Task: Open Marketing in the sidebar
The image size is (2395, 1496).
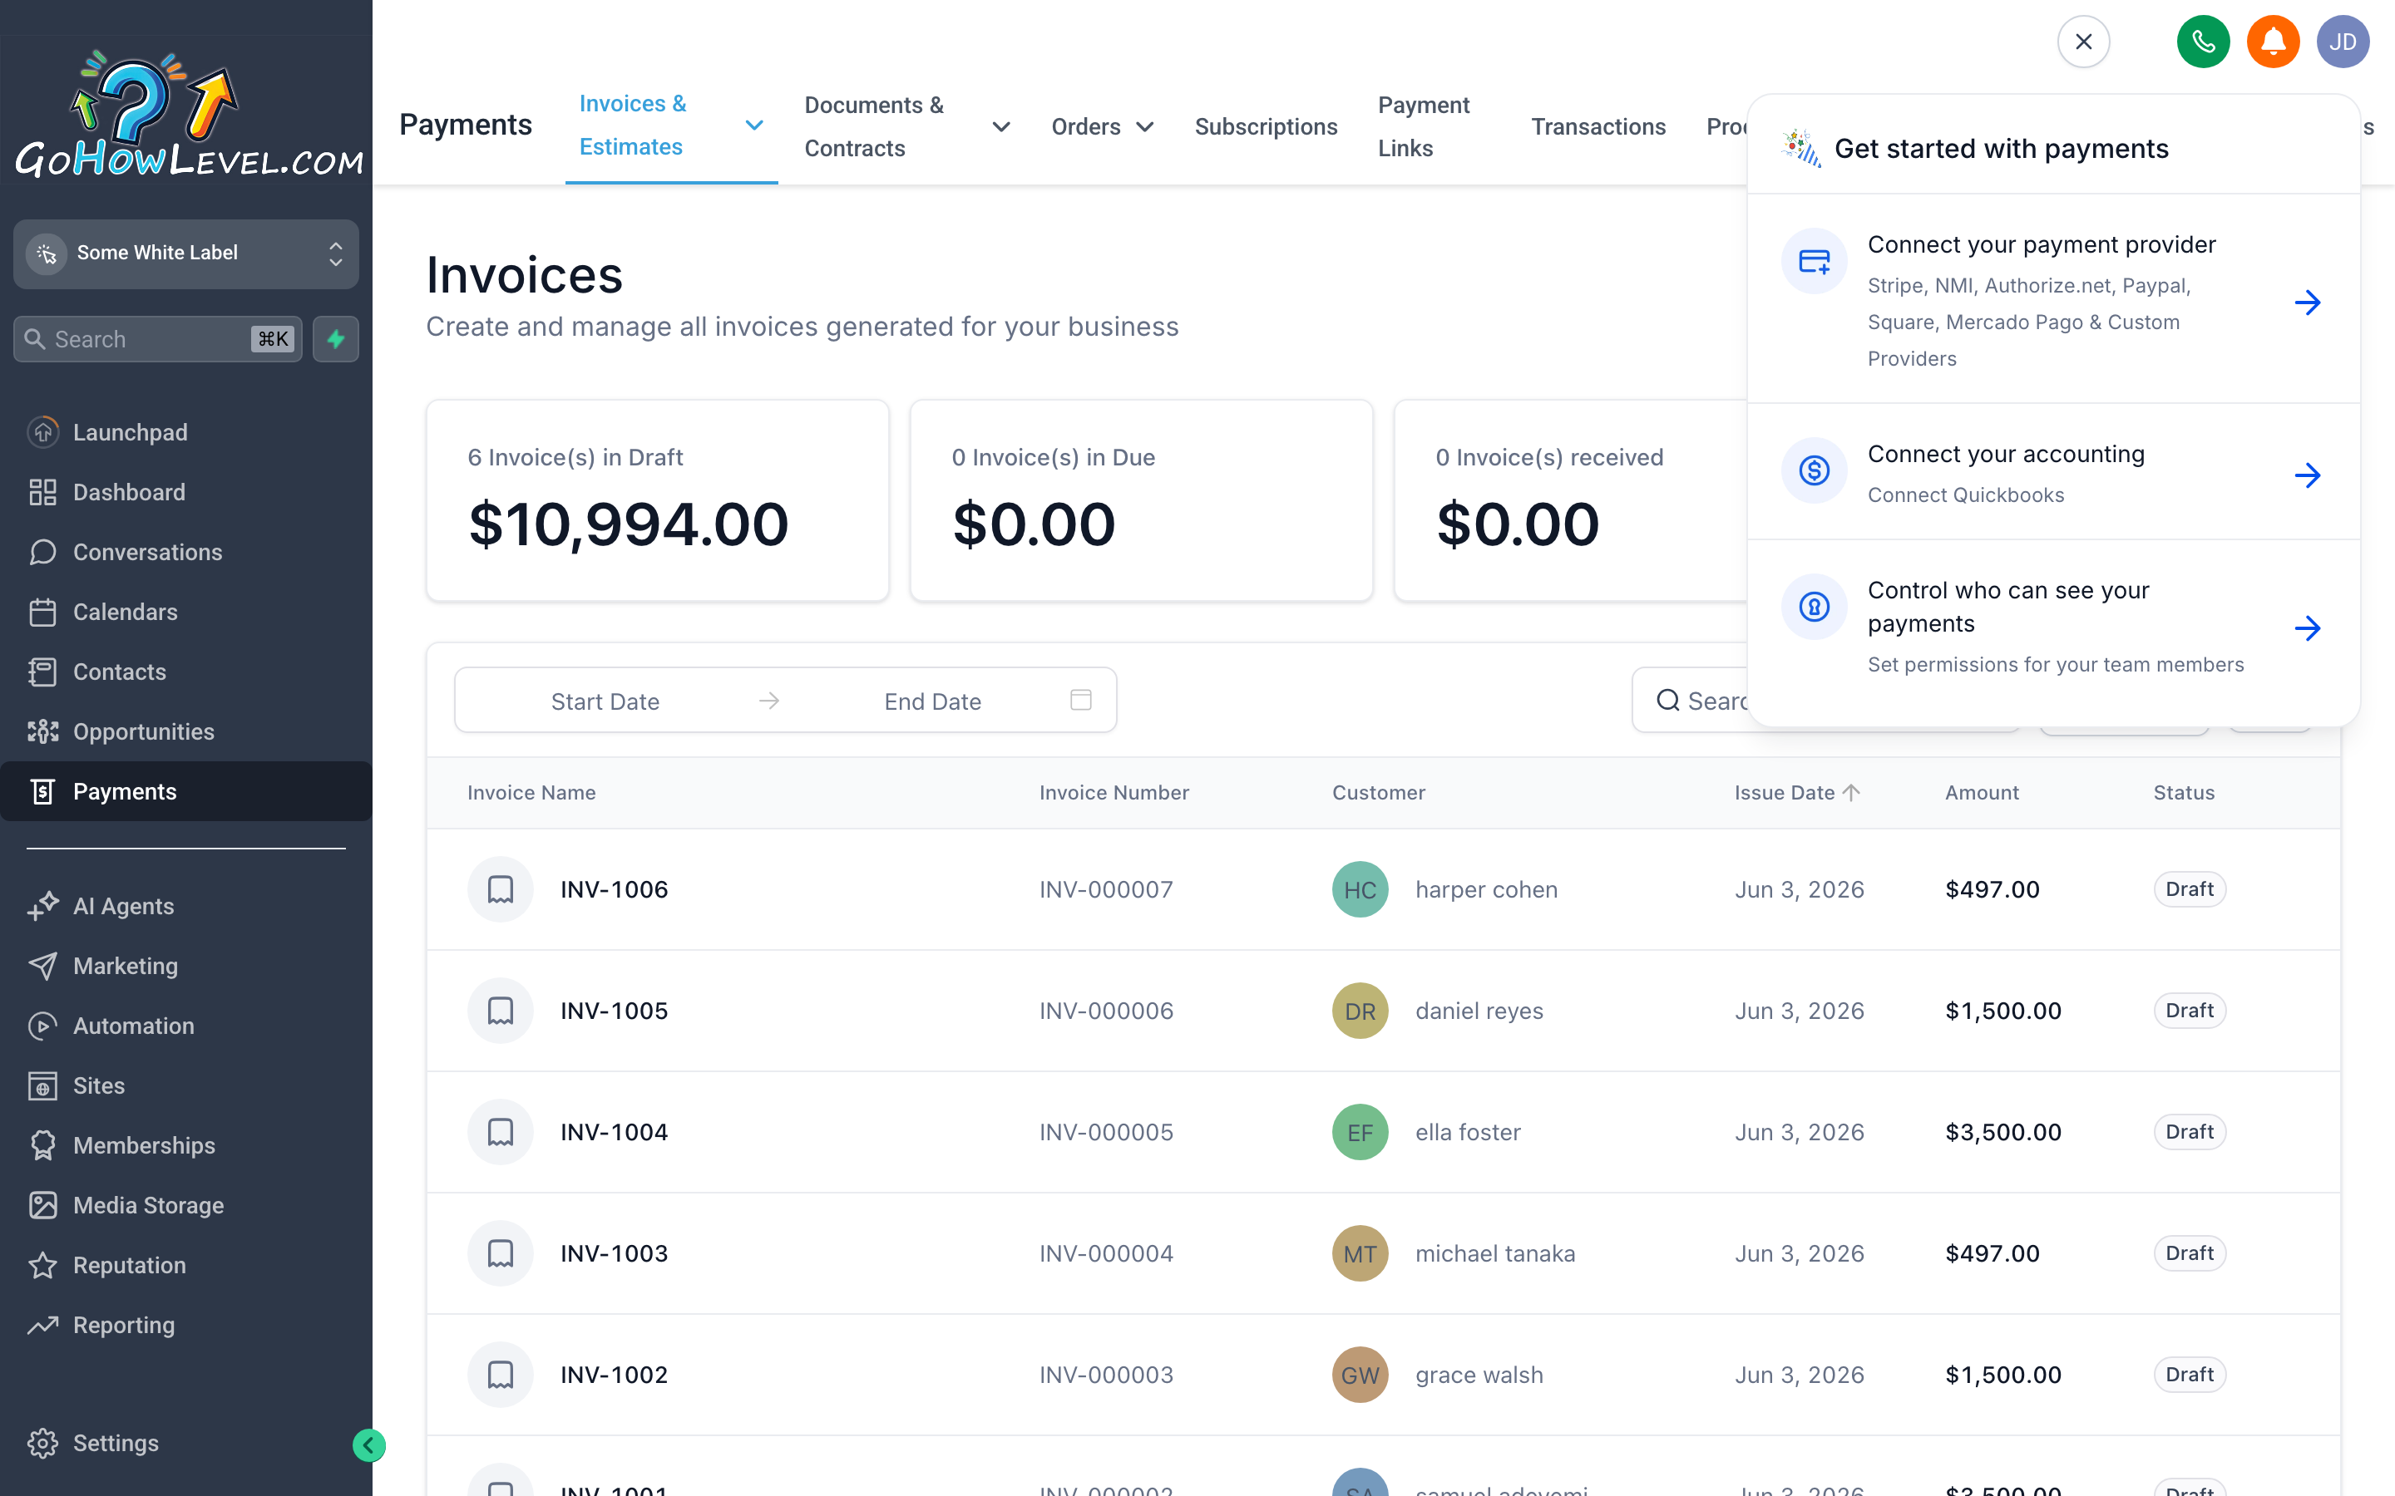Action: [186, 966]
